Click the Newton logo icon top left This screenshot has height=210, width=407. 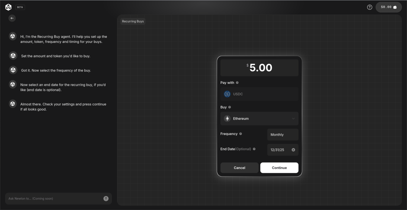[8, 7]
